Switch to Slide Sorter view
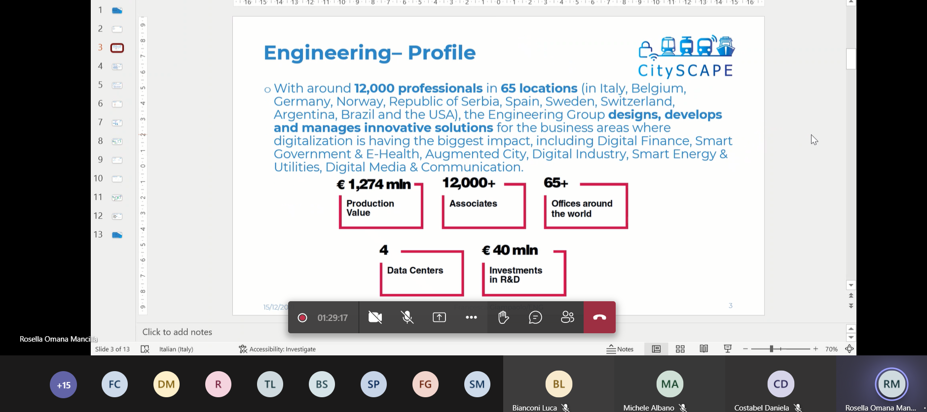This screenshot has height=412, width=927. (x=680, y=349)
